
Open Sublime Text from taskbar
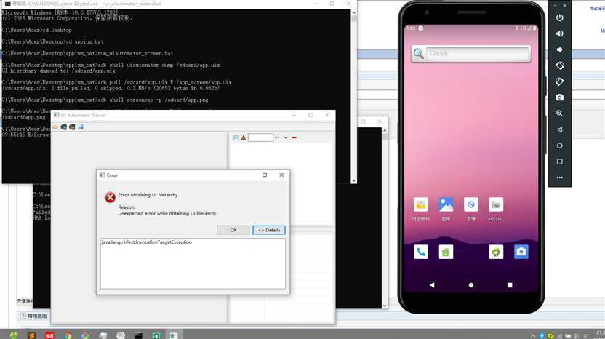pyautogui.click(x=32, y=335)
